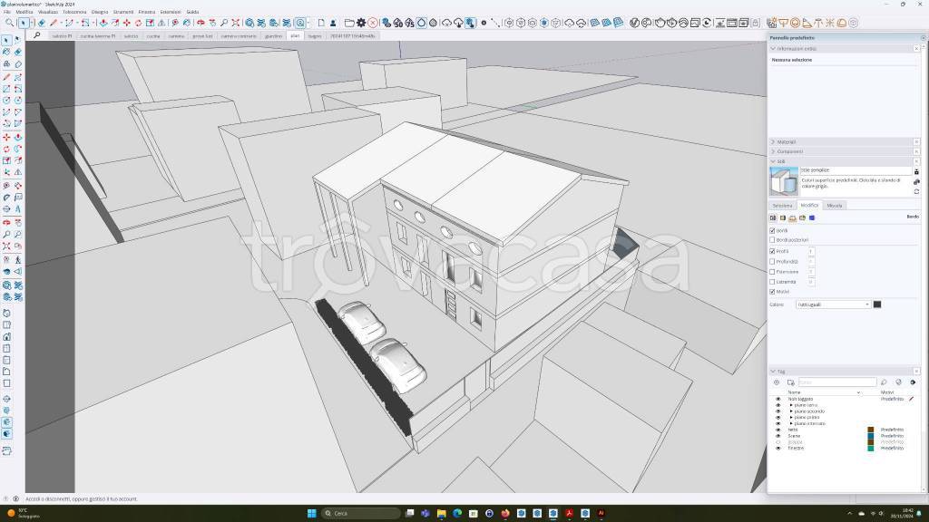Switch to the giardino scene tab
The height and width of the screenshot is (522, 929).
(273, 36)
